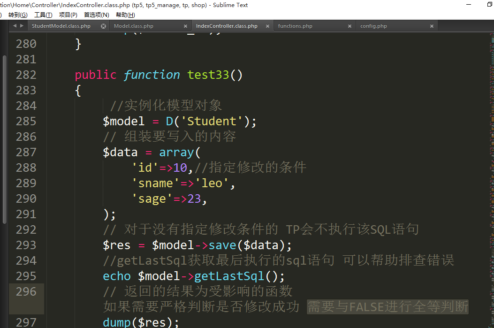The width and height of the screenshot is (494, 328).
Task: Open the 工具(T) menu
Action: tap(43, 15)
